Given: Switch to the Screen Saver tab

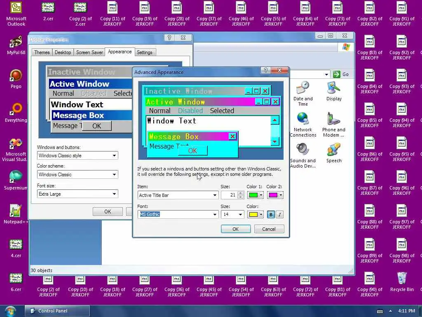Looking at the screenshot, I should pos(89,52).
